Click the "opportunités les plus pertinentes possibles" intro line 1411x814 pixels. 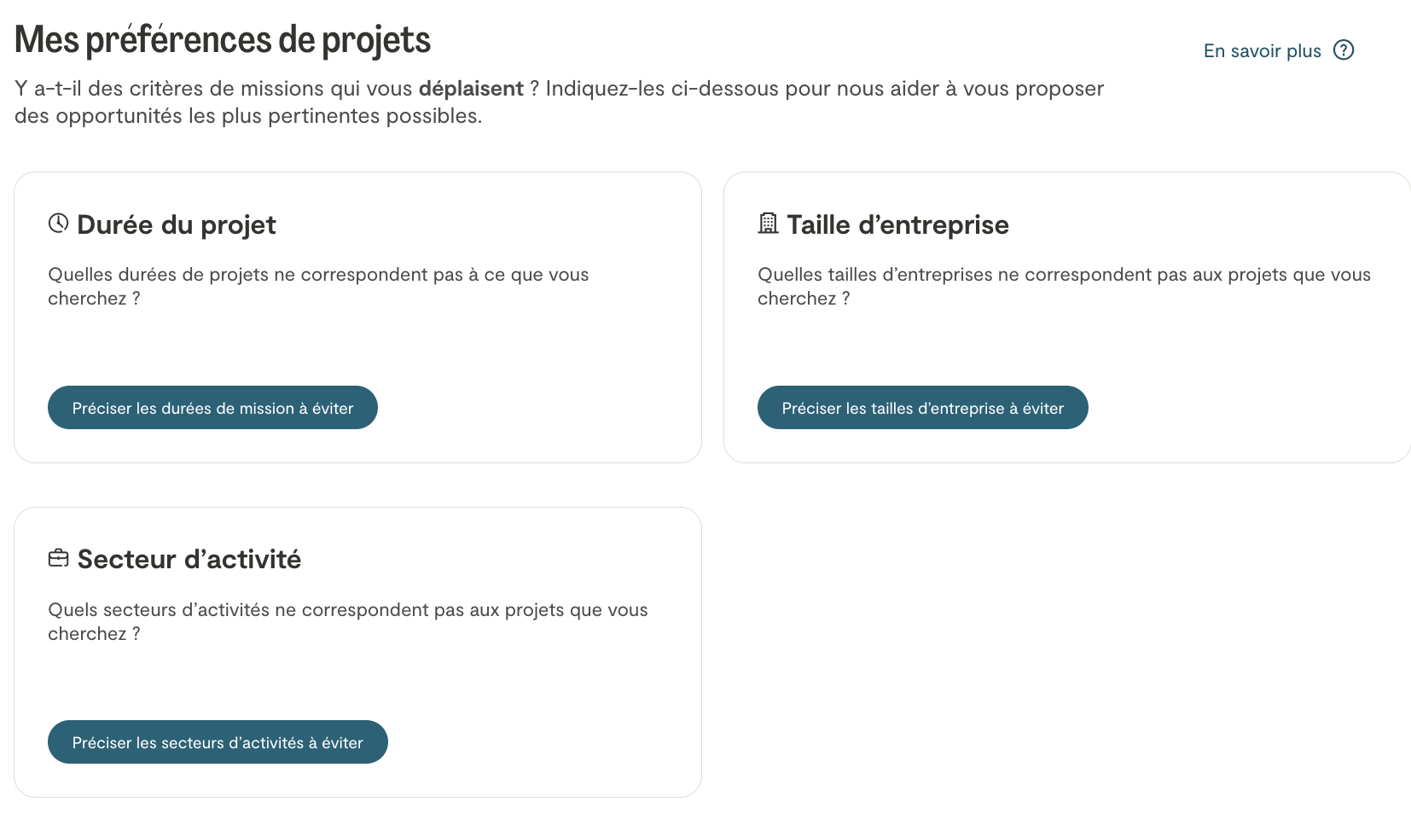248,116
